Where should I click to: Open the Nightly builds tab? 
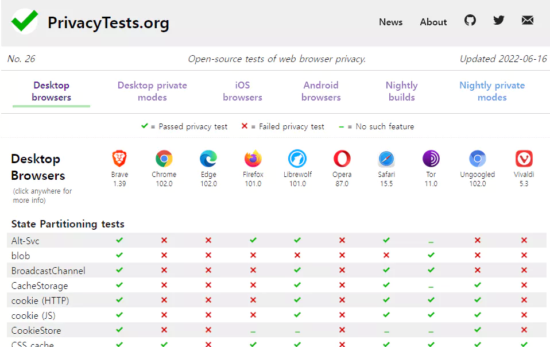(401, 91)
